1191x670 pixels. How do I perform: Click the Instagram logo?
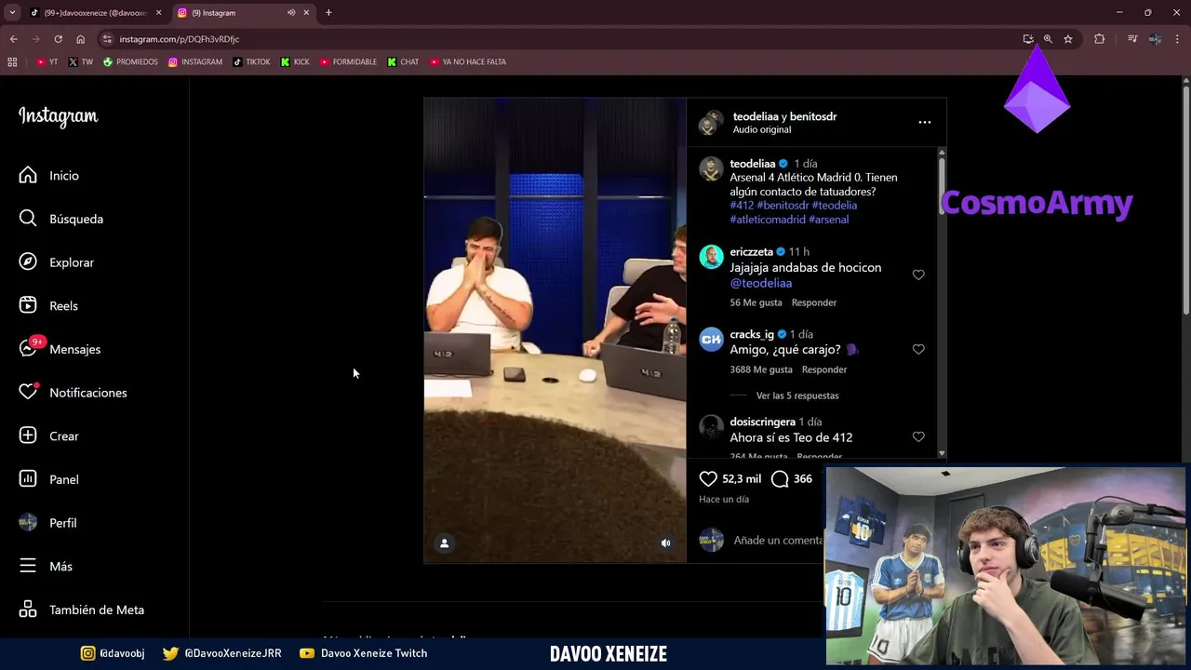58,116
